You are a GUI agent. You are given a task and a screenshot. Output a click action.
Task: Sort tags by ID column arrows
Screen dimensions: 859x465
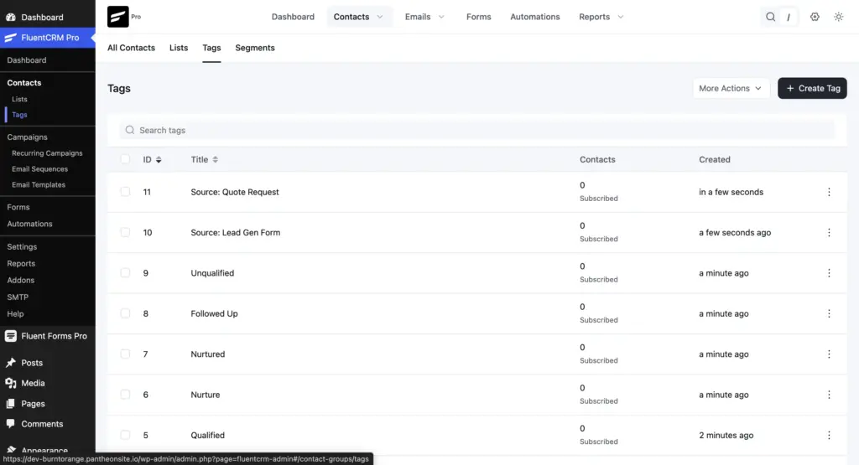pos(159,160)
